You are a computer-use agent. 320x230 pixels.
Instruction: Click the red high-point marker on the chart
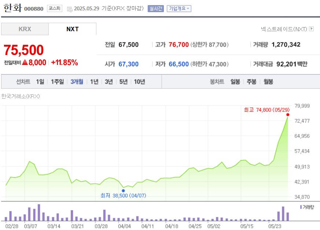[288, 114]
